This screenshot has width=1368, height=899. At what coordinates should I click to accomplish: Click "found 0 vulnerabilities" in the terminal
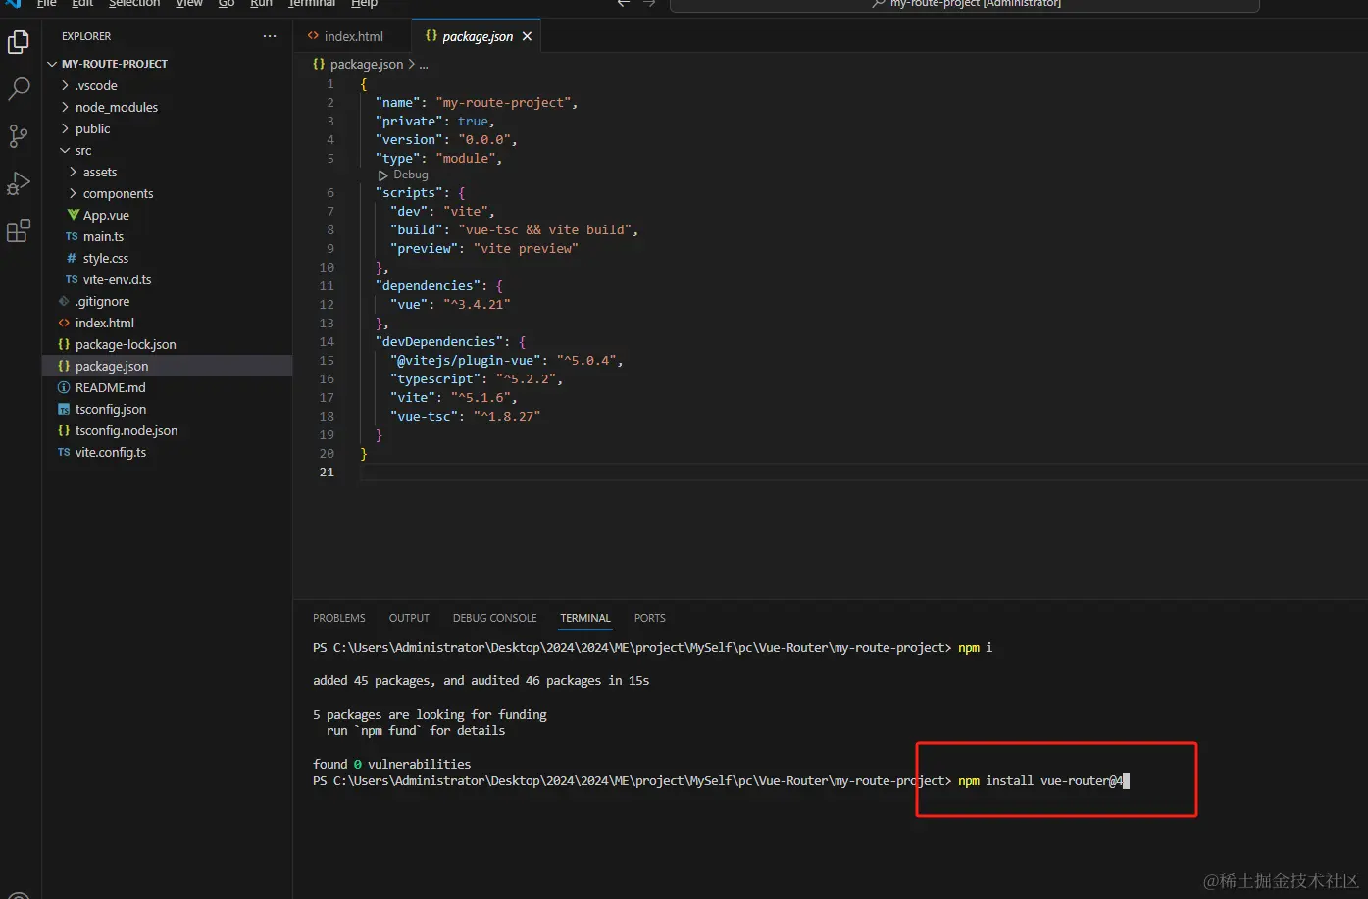[391, 764]
